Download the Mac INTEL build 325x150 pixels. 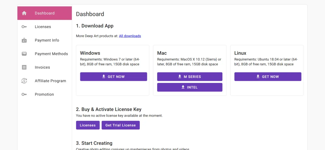190,87
